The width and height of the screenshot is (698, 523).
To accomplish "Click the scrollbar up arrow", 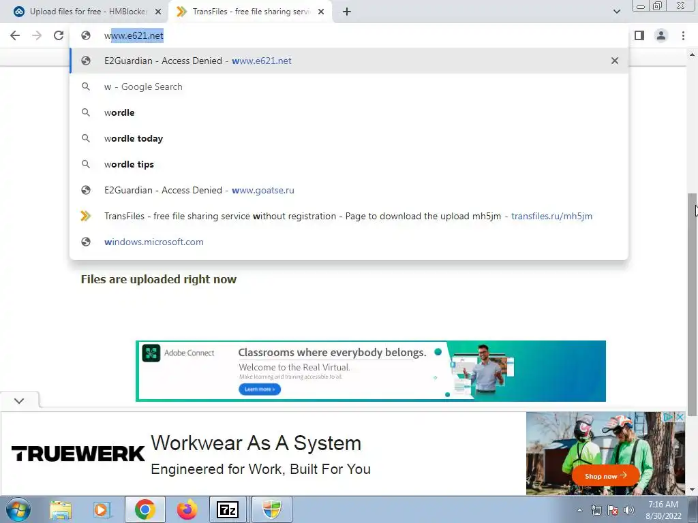I will (x=693, y=54).
